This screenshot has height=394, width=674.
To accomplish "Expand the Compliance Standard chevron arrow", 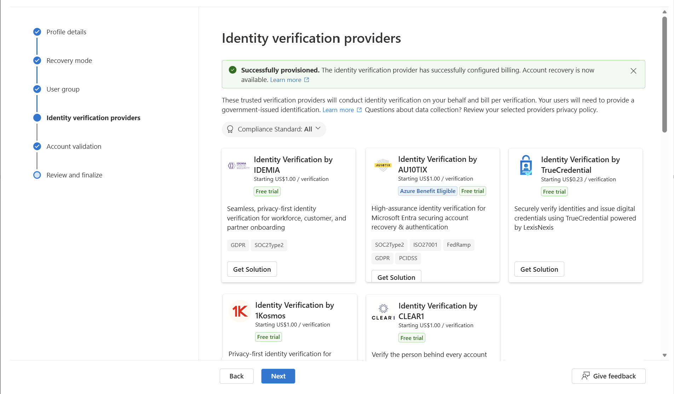I will pyautogui.click(x=318, y=129).
